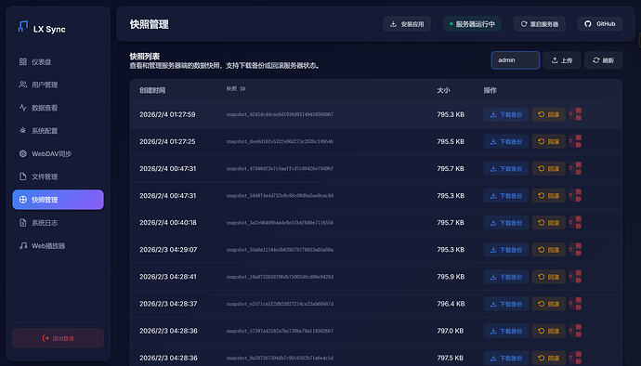641x366 pixels.
Task: Open Web播放器 music note item
Action: click(x=58, y=246)
